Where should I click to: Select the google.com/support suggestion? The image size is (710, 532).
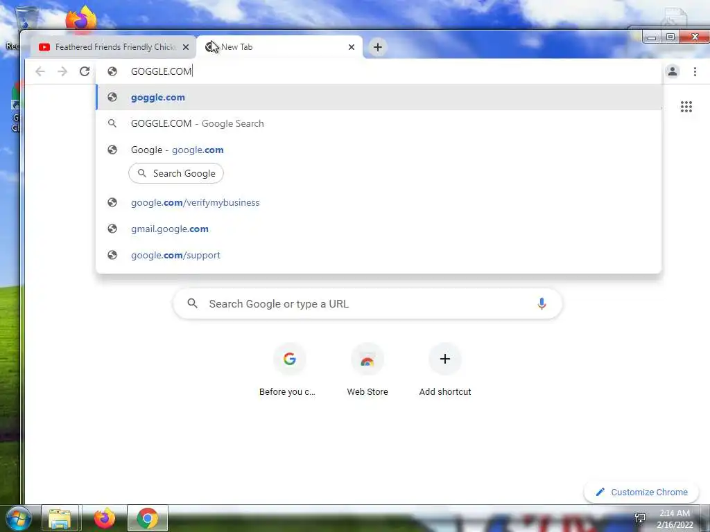pyautogui.click(x=379, y=255)
